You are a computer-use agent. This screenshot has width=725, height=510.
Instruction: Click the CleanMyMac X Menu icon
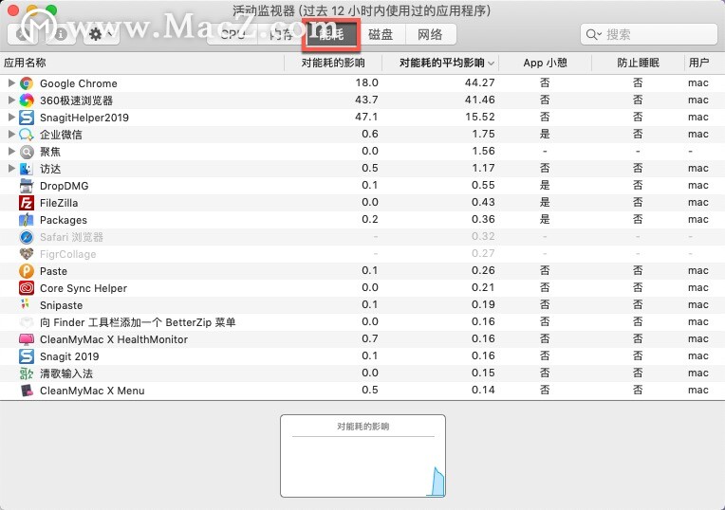click(27, 391)
